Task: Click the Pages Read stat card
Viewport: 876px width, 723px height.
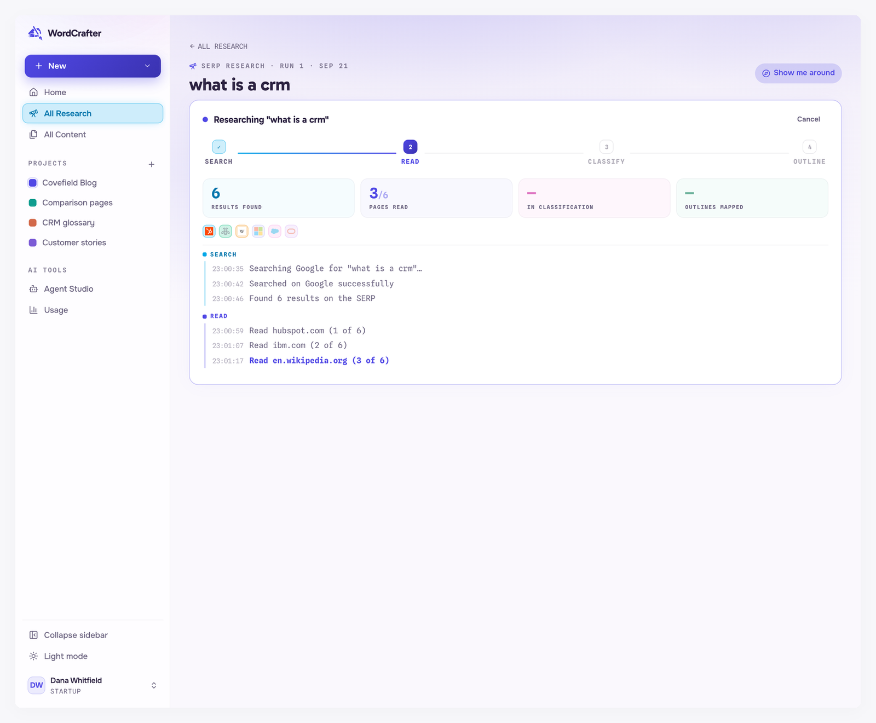Action: [436, 198]
